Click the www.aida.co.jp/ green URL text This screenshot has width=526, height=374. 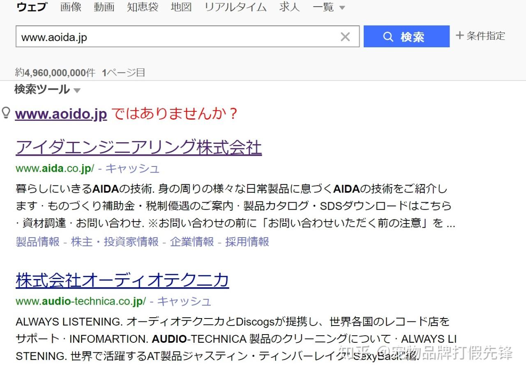coord(55,169)
